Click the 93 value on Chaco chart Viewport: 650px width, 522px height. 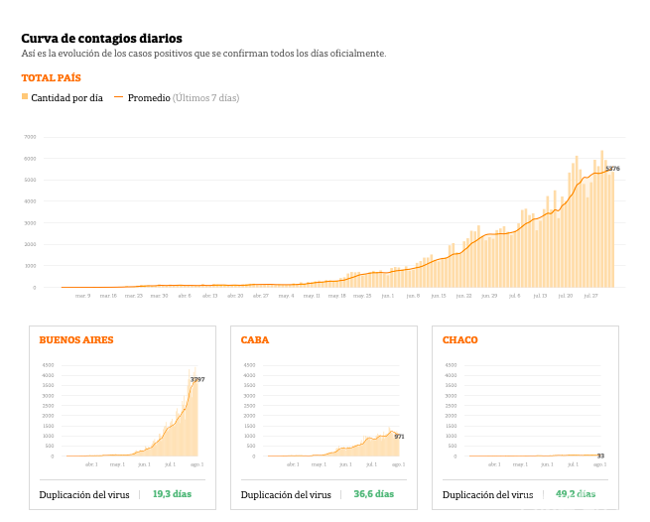(600, 456)
